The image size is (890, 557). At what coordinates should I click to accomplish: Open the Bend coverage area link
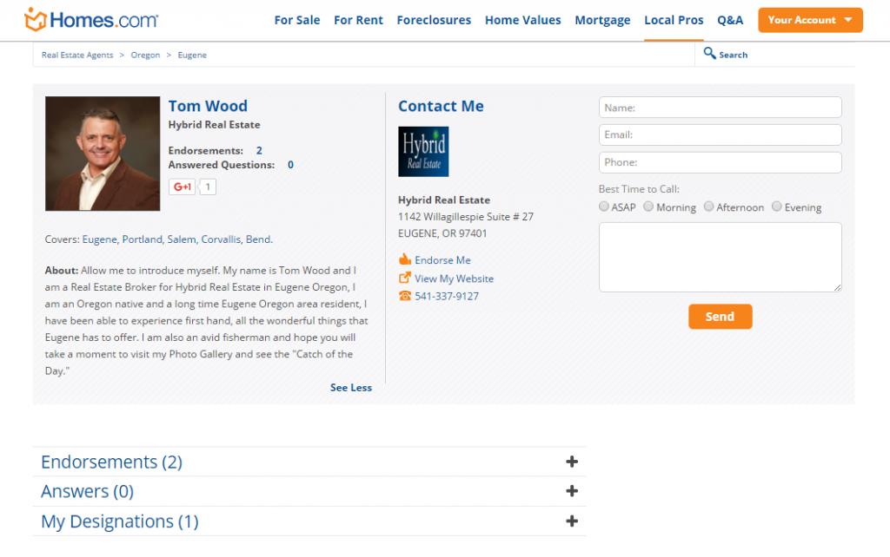pos(258,239)
